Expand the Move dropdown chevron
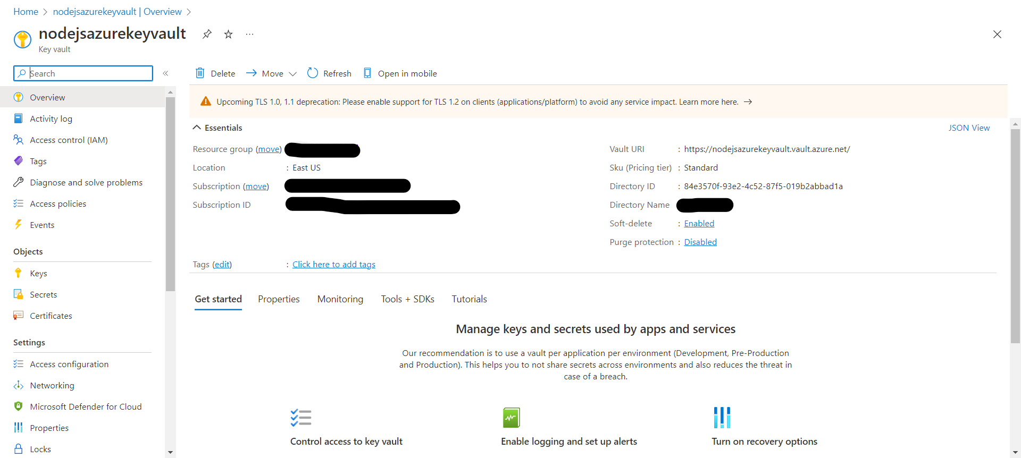The image size is (1021, 458). [x=292, y=74]
